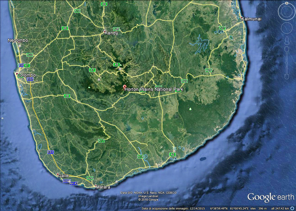Image resolution: width=296 pixels, height=211 pixels.
Task: Select the Kandy city label
Action: click(111, 33)
